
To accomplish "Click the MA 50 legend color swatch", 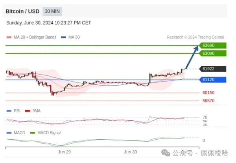I will pos(63,37).
